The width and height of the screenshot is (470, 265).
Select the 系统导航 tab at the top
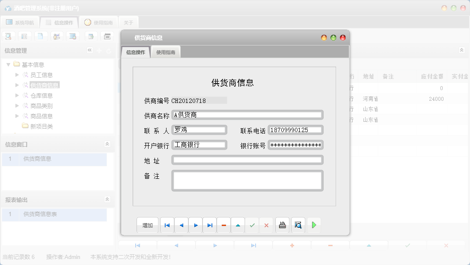point(20,22)
